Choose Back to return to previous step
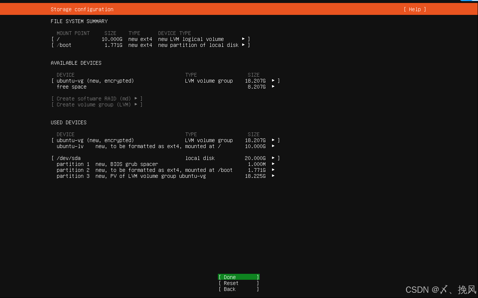The height and width of the screenshot is (298, 478). coord(238,289)
